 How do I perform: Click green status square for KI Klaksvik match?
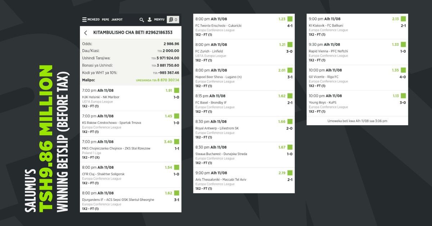pyautogui.click(x=403, y=19)
